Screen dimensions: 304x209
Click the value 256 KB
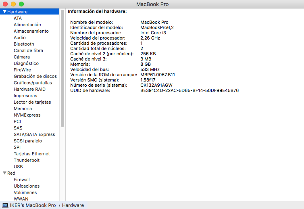[148, 54]
